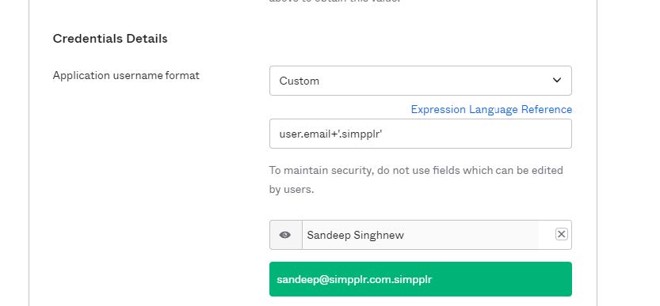Click the green sandeep@simpplr.com.simpplr preview result
The width and height of the screenshot is (660, 306).
pos(421,279)
